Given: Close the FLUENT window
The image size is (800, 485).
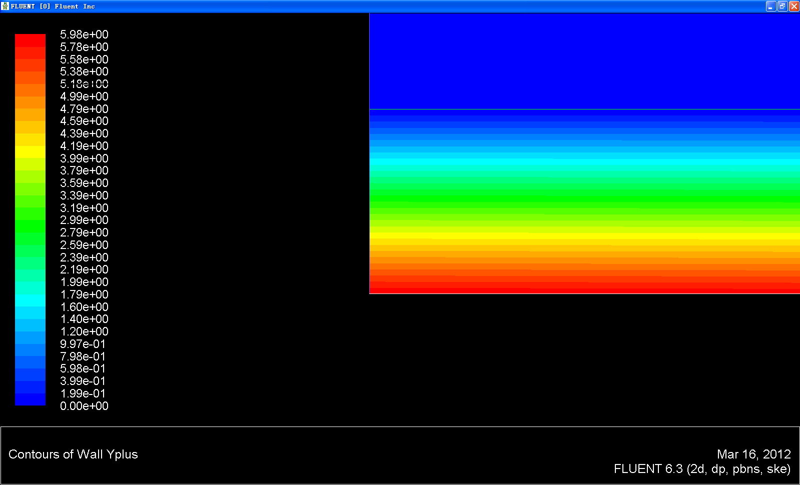Looking at the screenshot, I should (794, 6).
